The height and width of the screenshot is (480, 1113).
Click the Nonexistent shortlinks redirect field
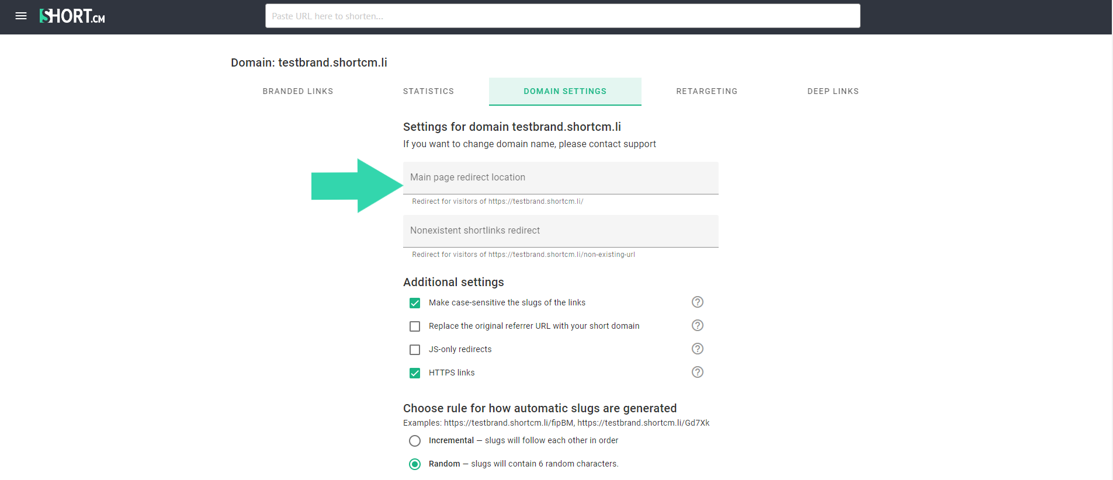coord(561,231)
